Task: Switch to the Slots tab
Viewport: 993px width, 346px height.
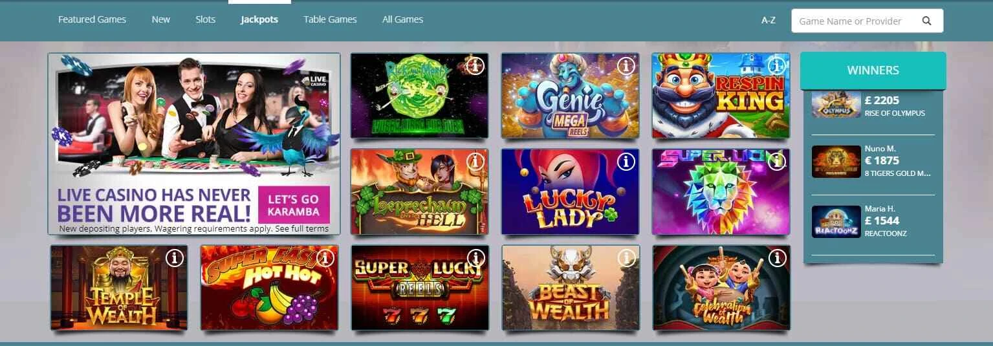Action: pos(206,19)
